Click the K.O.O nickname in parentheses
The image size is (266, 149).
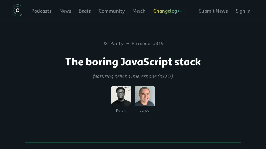pos(165,76)
